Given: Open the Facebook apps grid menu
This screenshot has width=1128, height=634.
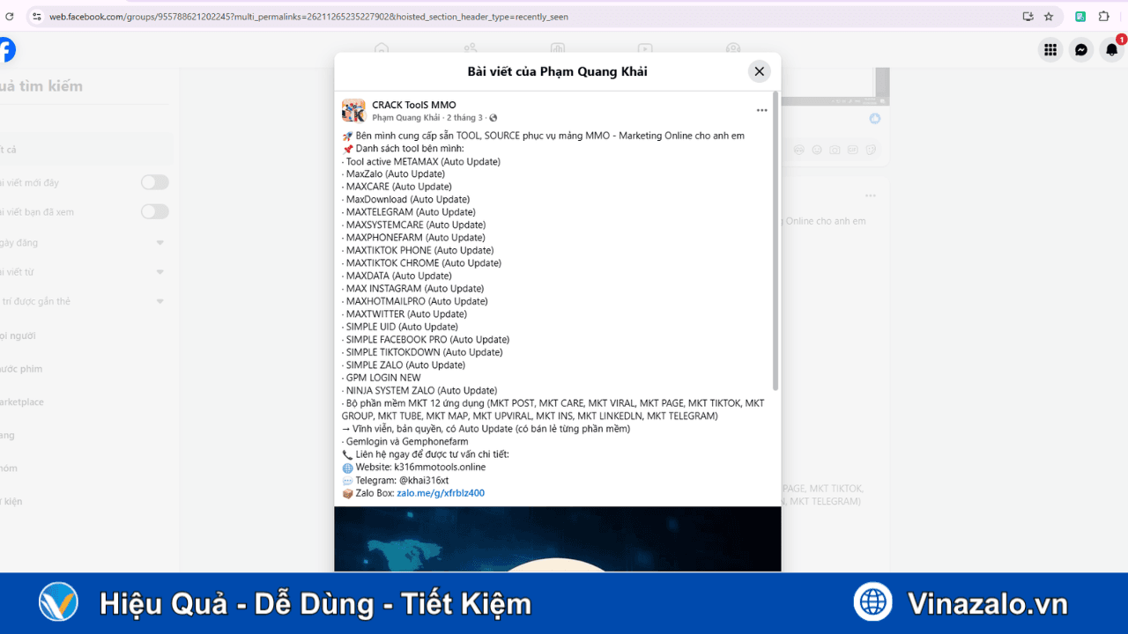Looking at the screenshot, I should 1050,50.
